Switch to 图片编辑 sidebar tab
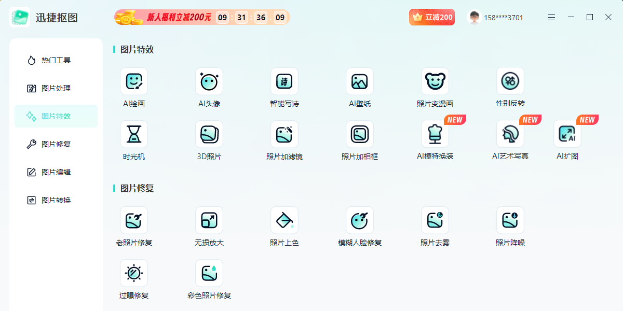The width and height of the screenshot is (623, 311). pyautogui.click(x=56, y=172)
